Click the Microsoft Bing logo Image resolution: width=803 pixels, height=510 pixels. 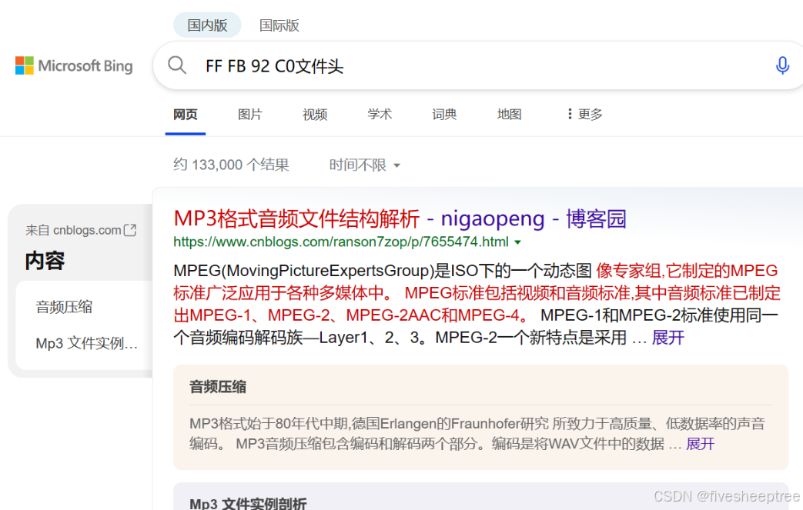tap(74, 65)
